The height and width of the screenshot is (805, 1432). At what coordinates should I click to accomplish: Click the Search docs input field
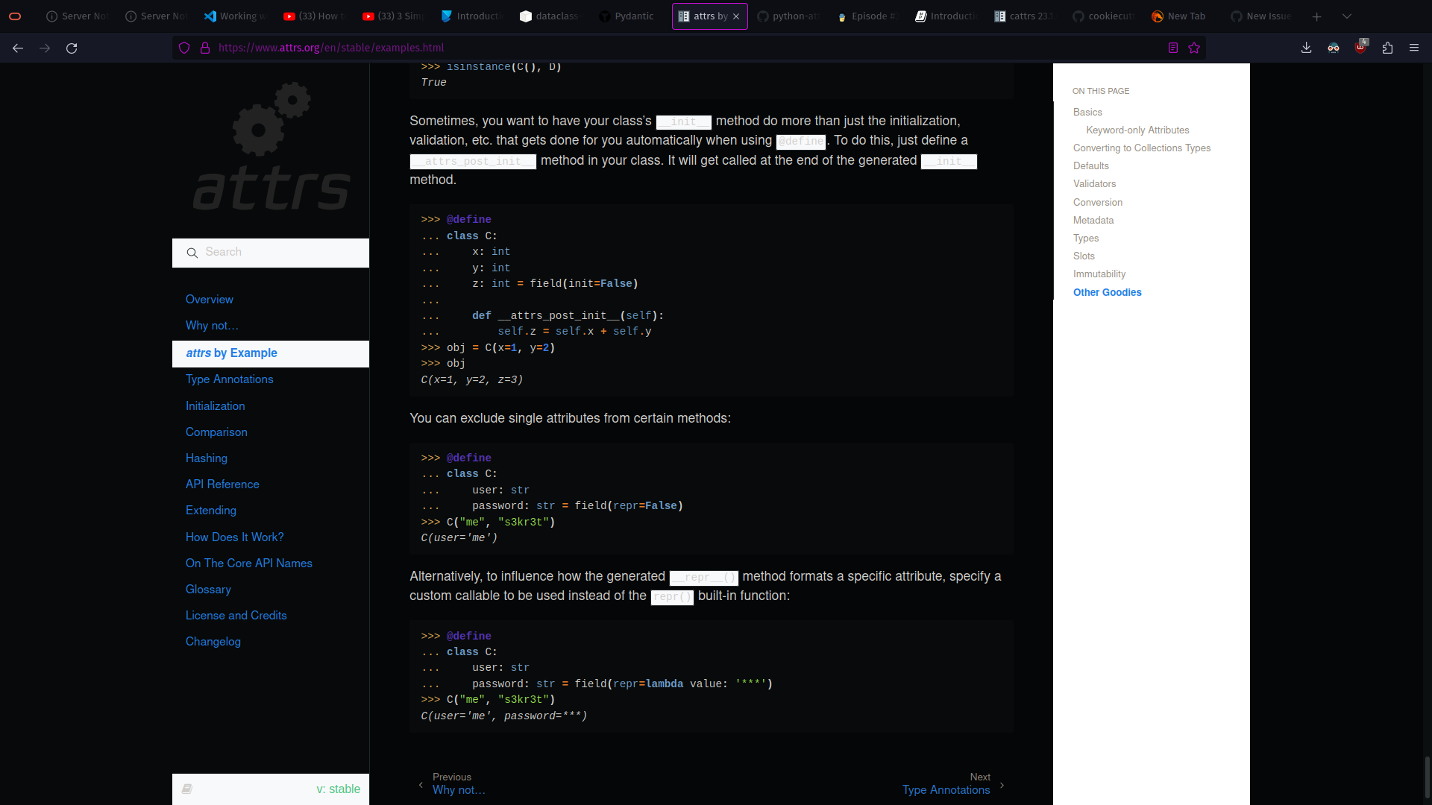coord(271,253)
